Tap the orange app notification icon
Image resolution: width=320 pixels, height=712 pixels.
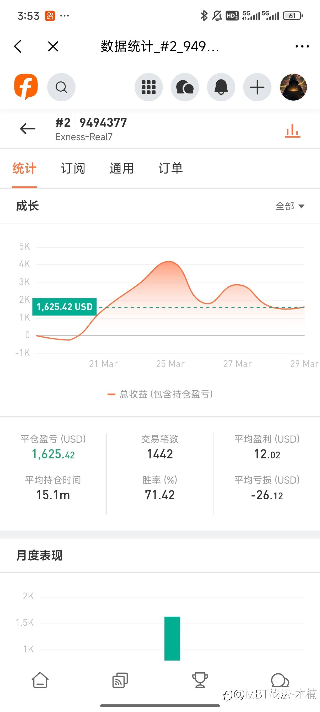50,16
